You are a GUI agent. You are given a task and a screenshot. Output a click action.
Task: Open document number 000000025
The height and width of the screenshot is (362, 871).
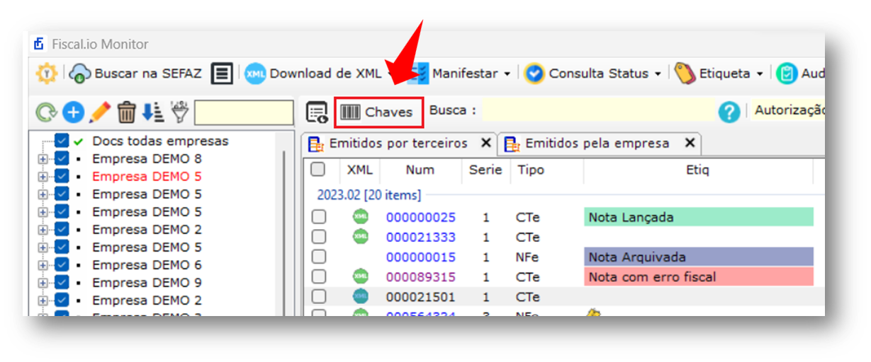(x=421, y=217)
